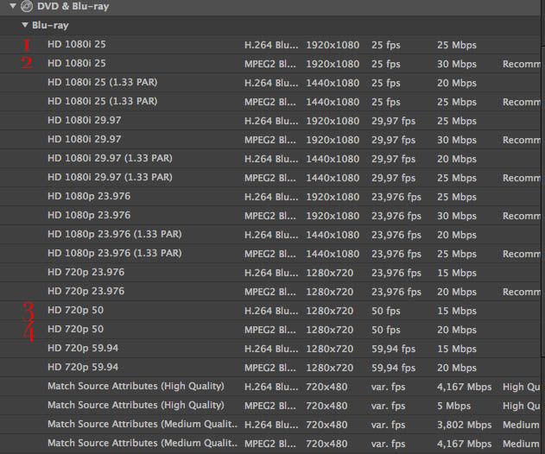The image size is (545, 454).
Task: Select Match Source Medium Quality MPEG2 preset
Action: point(141,444)
